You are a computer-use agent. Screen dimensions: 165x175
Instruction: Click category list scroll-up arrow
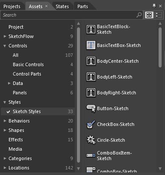pyautogui.click(x=78, y=23)
